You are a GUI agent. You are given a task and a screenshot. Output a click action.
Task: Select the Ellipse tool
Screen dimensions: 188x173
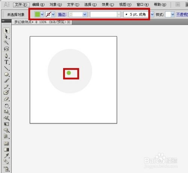pos(6,74)
